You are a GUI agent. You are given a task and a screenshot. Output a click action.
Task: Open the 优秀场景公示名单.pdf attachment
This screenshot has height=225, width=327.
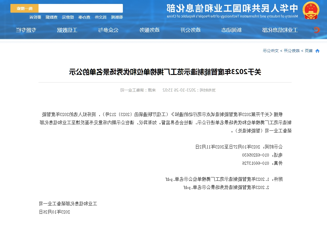pyautogui.click(x=226, y=187)
